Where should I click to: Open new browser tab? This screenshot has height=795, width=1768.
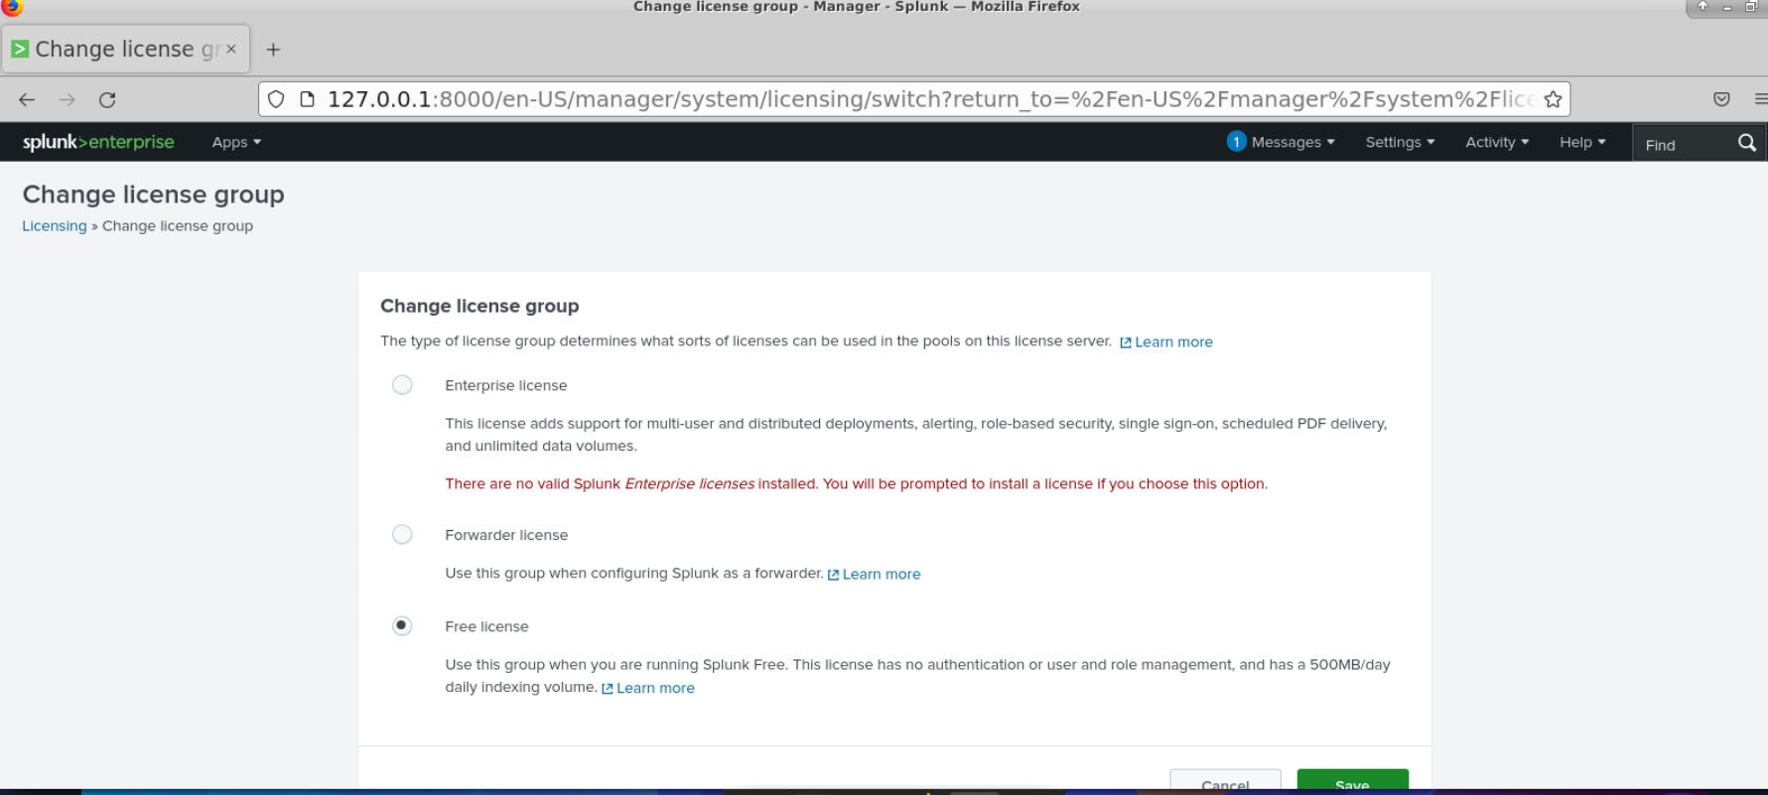pos(273,50)
